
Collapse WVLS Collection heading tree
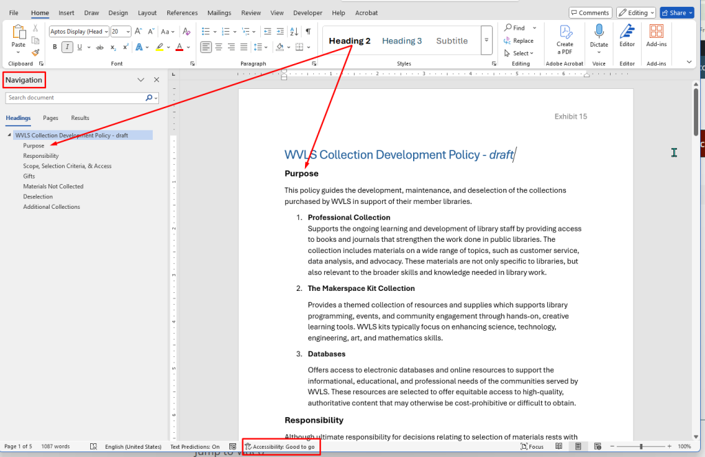click(10, 135)
